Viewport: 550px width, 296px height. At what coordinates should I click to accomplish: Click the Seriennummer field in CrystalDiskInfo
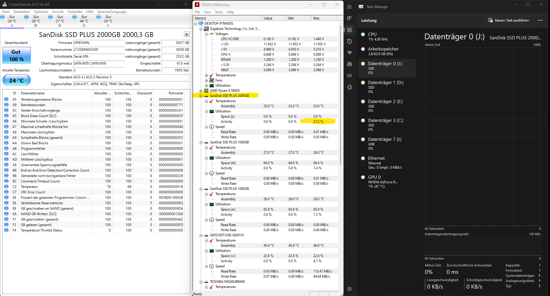tap(99, 50)
